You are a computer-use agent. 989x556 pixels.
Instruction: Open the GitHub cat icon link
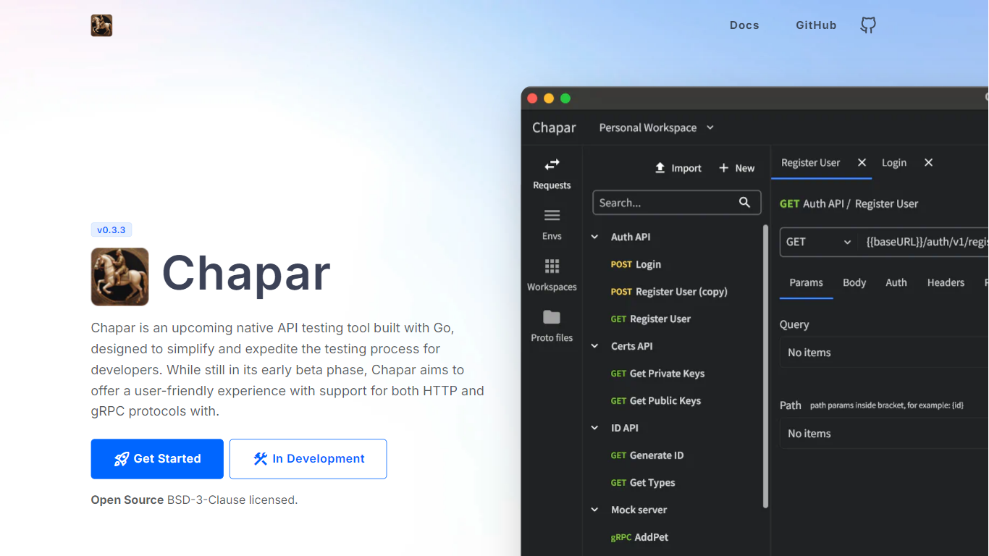pos(868,25)
